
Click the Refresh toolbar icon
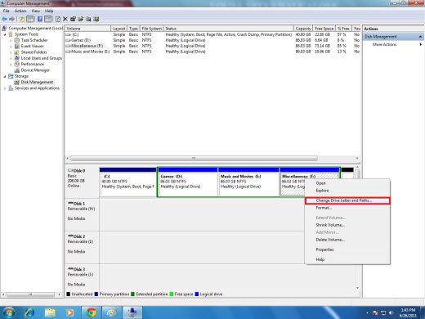(58, 19)
